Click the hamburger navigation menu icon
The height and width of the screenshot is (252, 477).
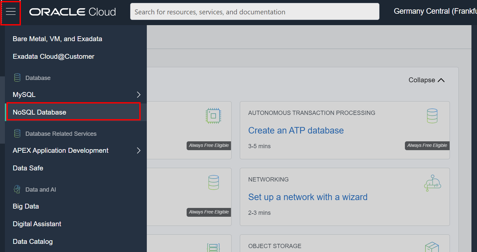click(11, 11)
